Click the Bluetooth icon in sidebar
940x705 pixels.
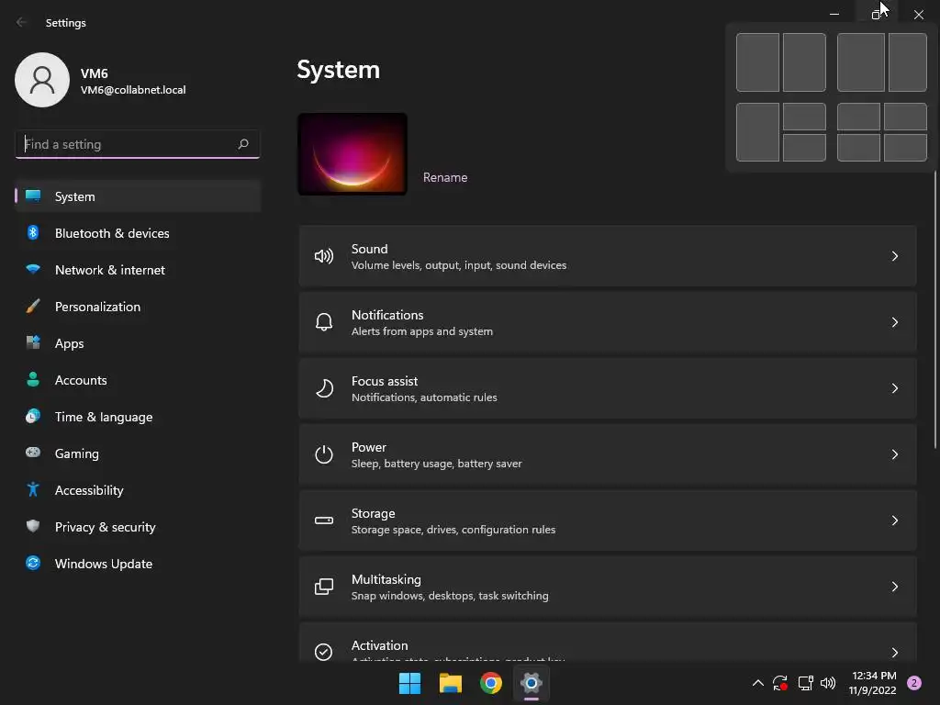pyautogui.click(x=33, y=232)
